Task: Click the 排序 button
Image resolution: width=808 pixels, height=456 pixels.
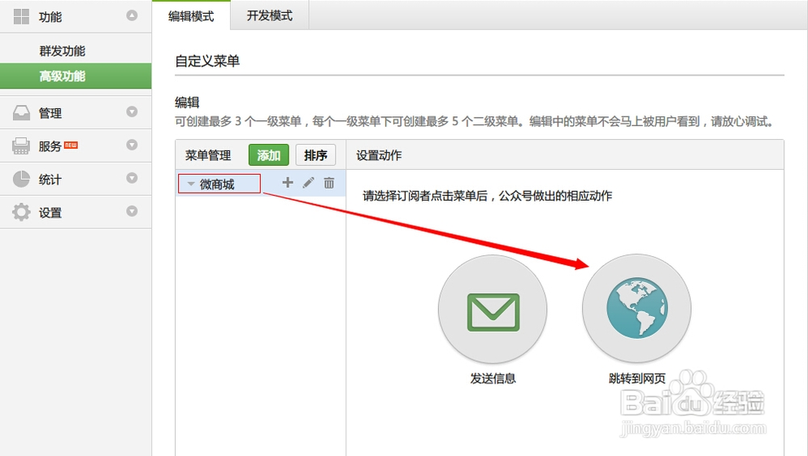Action: pyautogui.click(x=315, y=155)
